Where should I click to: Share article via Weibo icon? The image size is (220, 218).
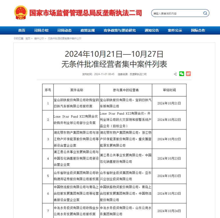188,74
